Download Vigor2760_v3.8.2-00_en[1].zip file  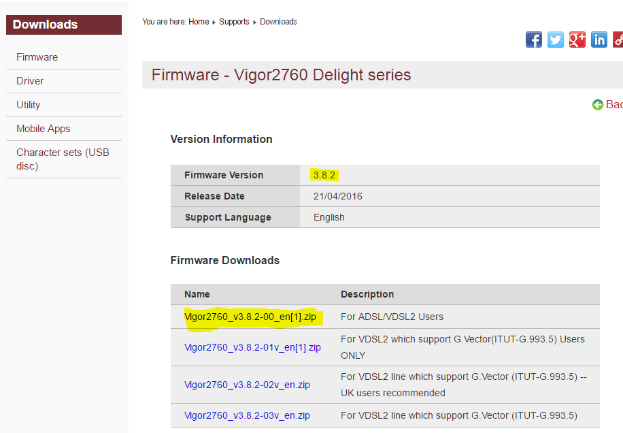click(x=250, y=317)
